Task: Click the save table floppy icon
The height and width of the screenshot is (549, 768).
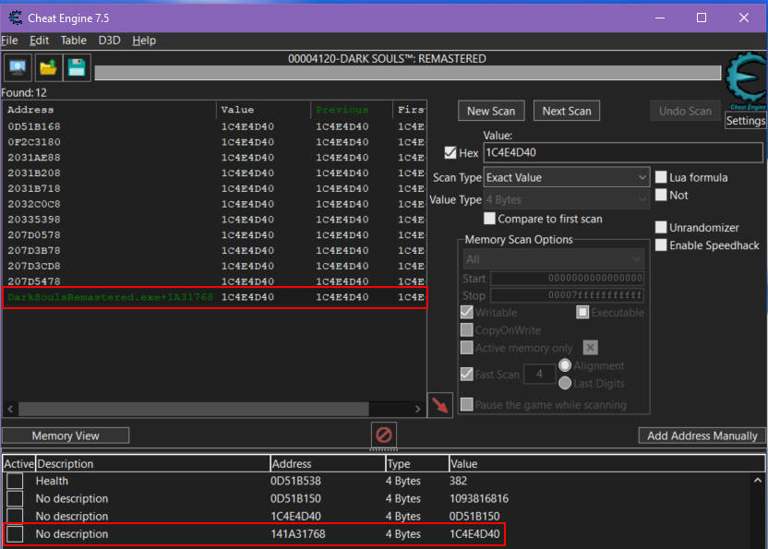Action: click(77, 68)
